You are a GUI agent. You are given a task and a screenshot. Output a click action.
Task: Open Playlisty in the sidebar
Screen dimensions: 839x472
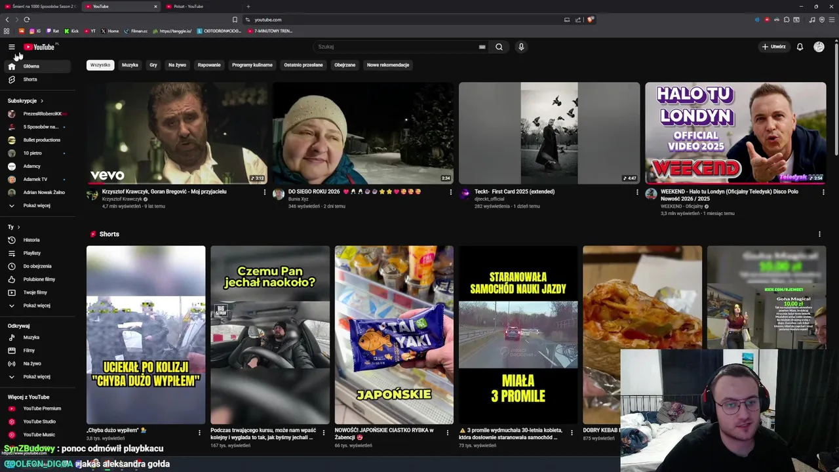pyautogui.click(x=36, y=253)
